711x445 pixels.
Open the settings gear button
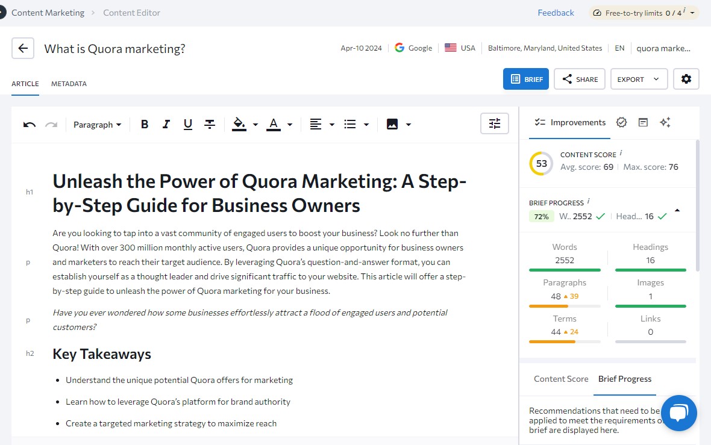[686, 79]
